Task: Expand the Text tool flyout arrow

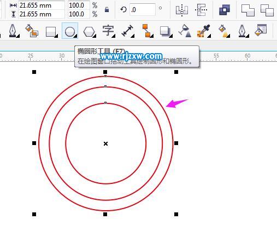Action: click(x=113, y=36)
